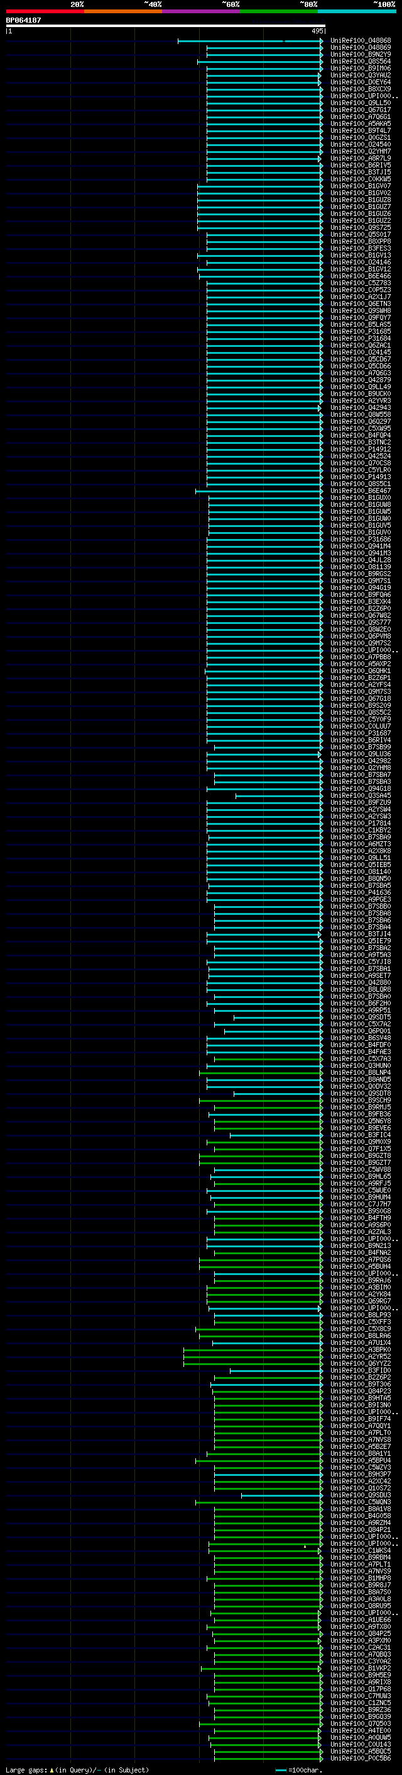Click the UniRef100_O24540 label
The height and width of the screenshot is (1775, 402).
pos(361,144)
